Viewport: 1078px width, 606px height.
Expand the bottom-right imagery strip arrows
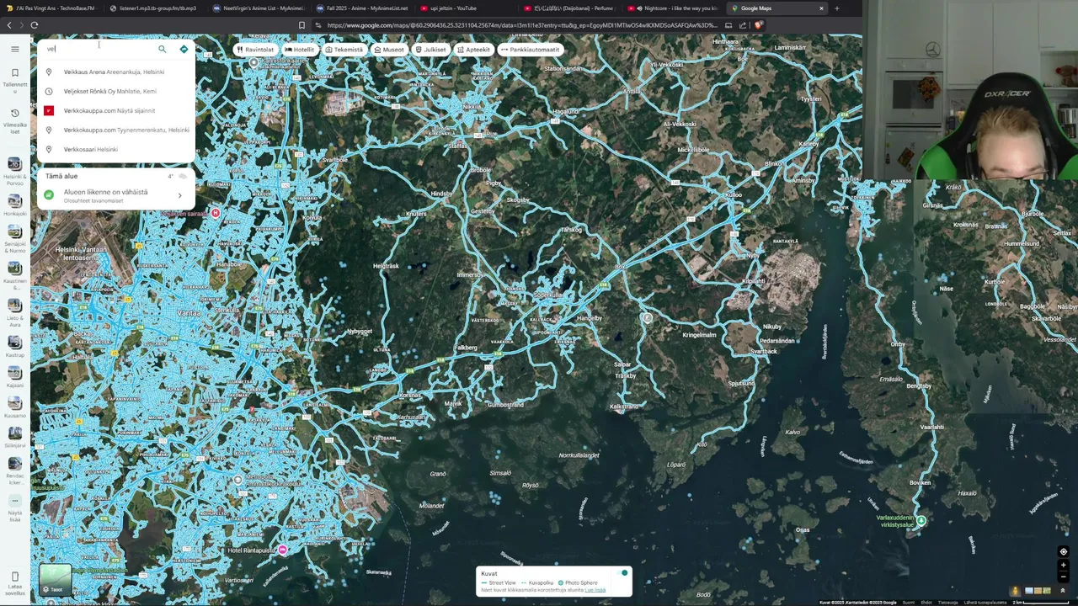1063,591
